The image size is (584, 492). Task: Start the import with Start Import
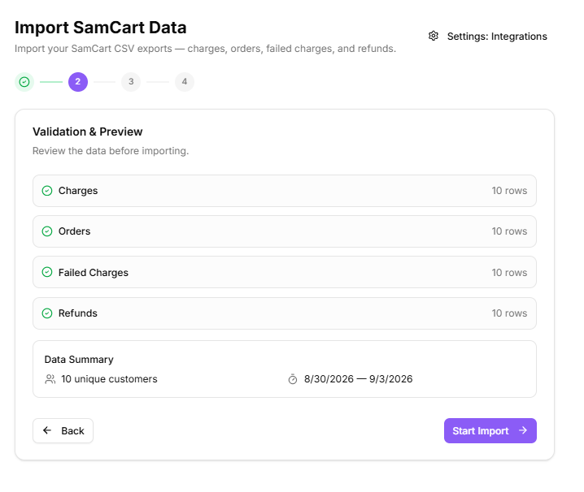point(490,430)
